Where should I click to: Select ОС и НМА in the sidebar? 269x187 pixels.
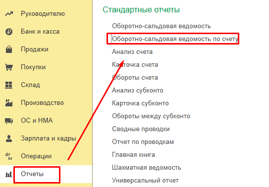(37, 121)
